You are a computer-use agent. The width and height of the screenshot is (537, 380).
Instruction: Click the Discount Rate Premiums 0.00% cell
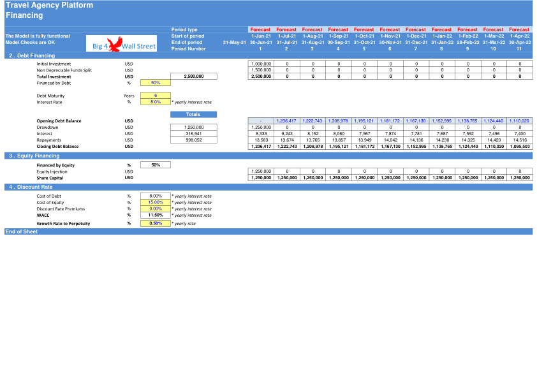tap(156, 209)
